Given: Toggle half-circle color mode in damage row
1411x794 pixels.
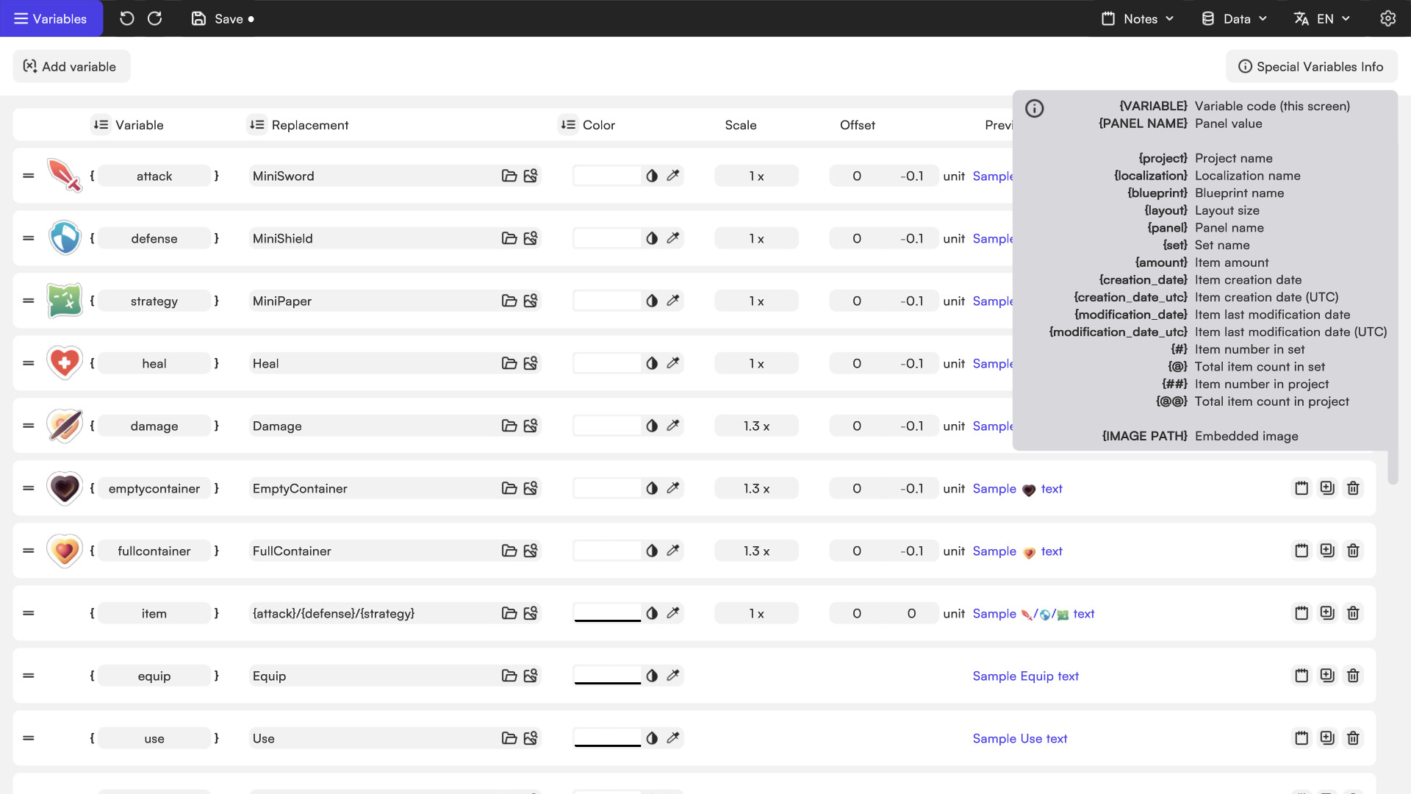Looking at the screenshot, I should coord(652,426).
